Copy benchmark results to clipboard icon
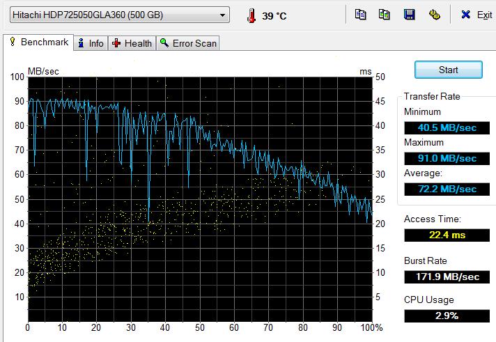This screenshot has height=342, width=496. [360, 15]
